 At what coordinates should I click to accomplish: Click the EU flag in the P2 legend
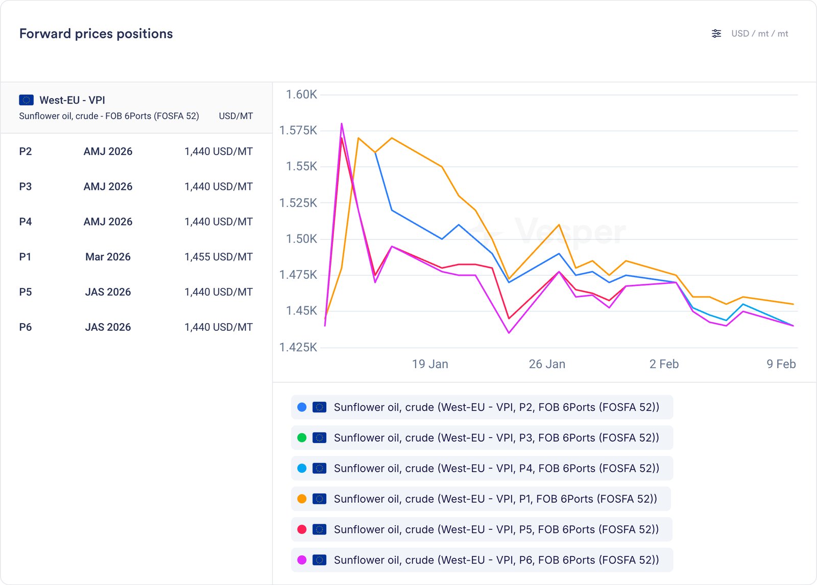(319, 407)
